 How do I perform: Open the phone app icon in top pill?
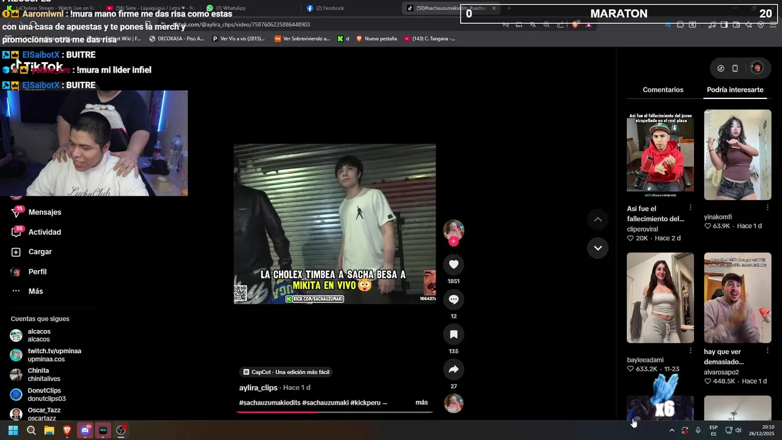735,68
